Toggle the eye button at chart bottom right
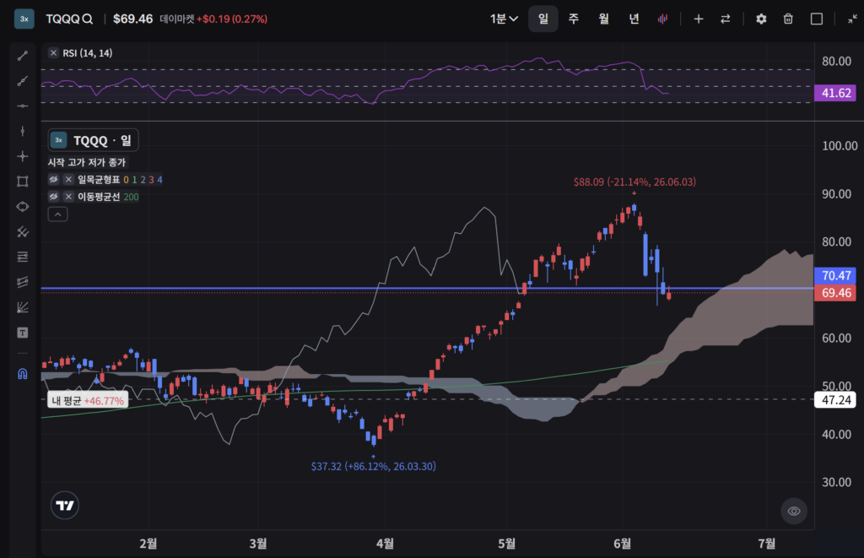864x558 pixels. (794, 511)
